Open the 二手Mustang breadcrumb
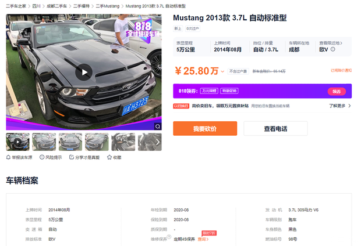This screenshot has height=246, width=361. point(108,6)
